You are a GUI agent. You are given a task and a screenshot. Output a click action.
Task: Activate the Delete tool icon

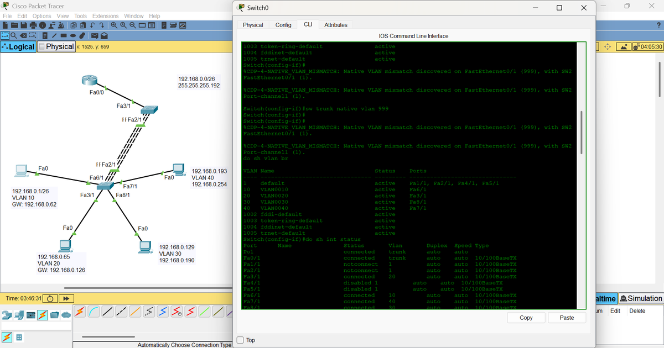coord(23,35)
